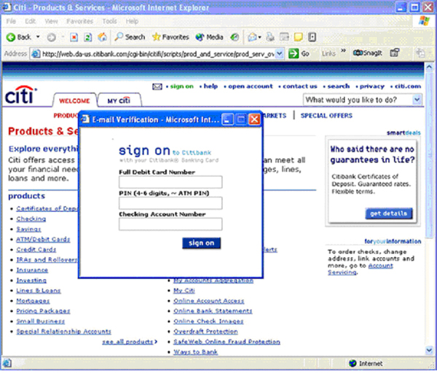
Task: Click the 'see all products' link
Action: [x=129, y=342]
